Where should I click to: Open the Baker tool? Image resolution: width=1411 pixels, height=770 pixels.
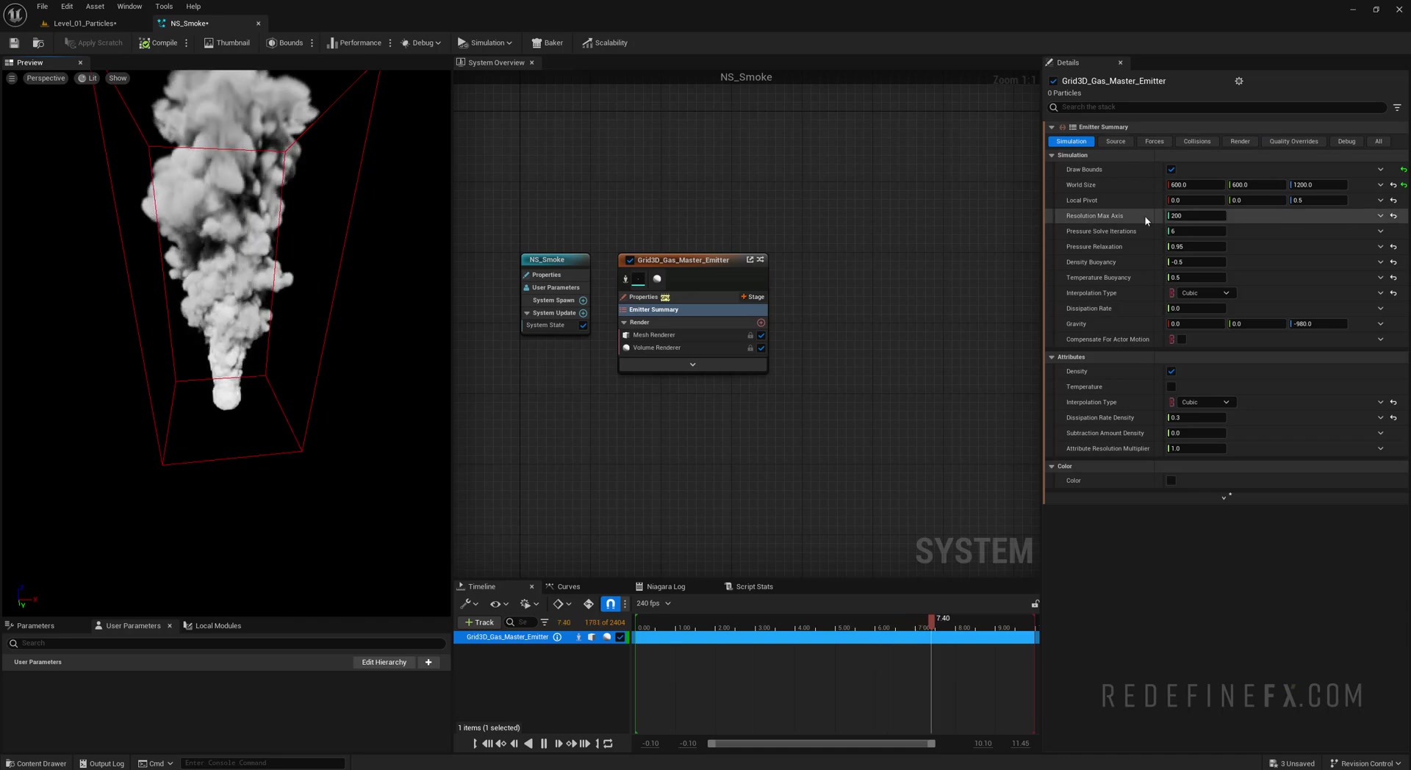click(x=547, y=43)
